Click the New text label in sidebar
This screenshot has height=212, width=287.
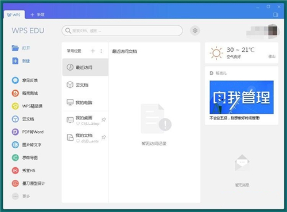[26, 61]
